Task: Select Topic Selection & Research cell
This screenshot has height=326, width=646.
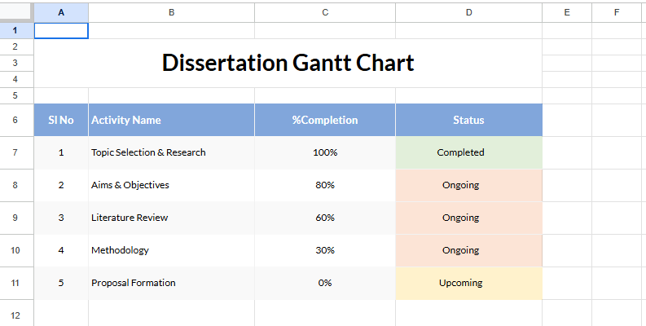Action: tap(171, 152)
